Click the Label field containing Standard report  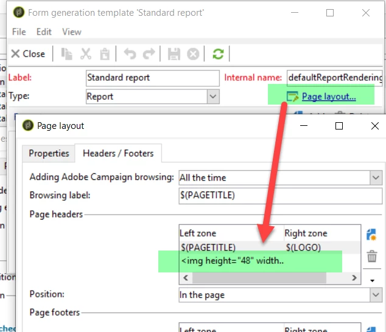point(153,78)
